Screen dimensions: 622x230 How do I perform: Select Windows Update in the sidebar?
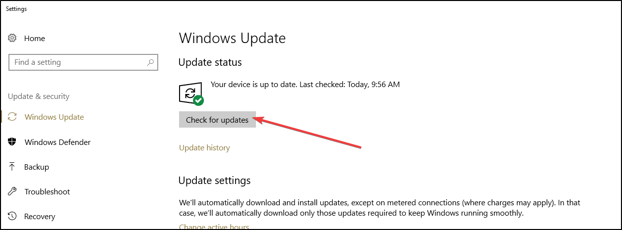pyautogui.click(x=54, y=117)
